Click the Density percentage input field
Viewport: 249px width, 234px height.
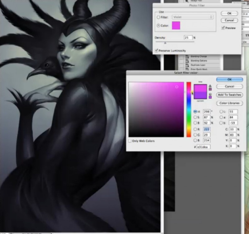click(x=188, y=38)
